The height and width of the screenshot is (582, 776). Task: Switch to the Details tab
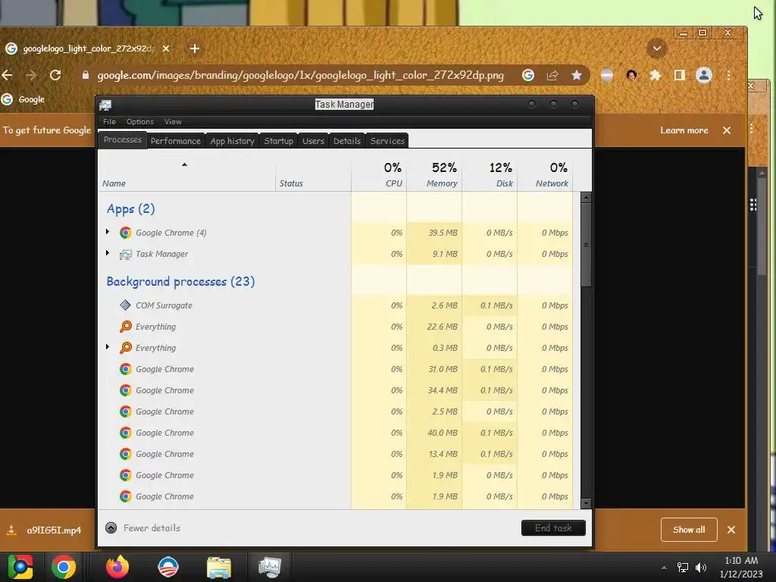(x=347, y=141)
